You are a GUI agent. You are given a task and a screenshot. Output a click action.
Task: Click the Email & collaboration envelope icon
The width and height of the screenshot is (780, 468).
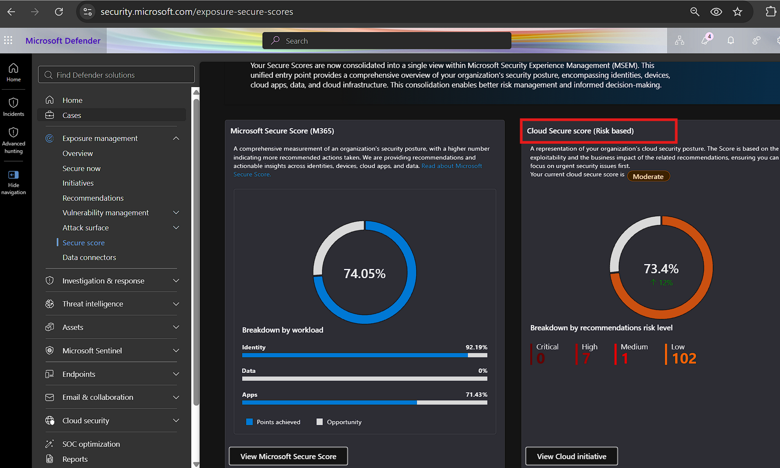pyautogui.click(x=50, y=397)
